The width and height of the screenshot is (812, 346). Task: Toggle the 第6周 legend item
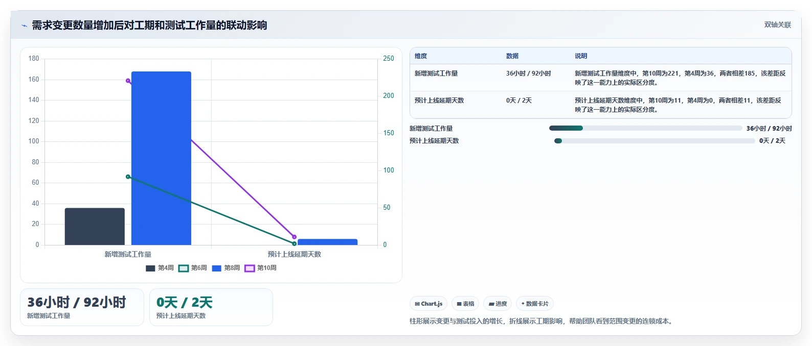[193, 268]
